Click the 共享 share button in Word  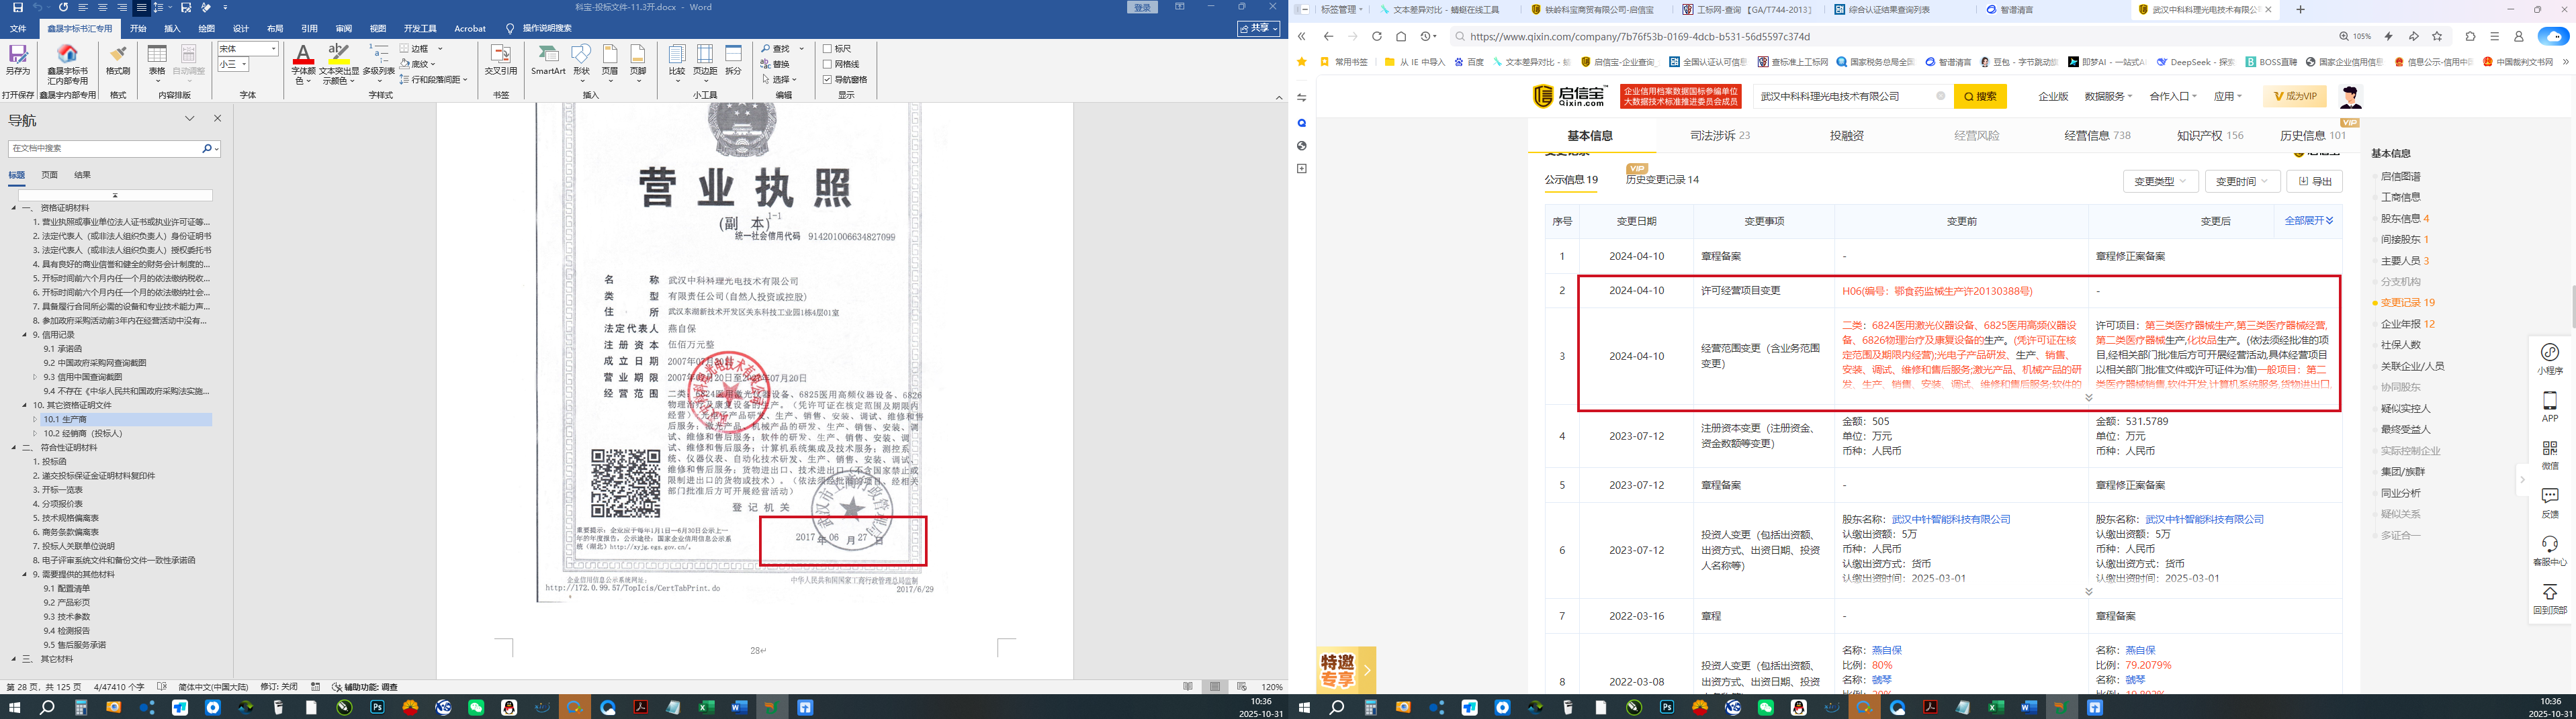click(x=1258, y=29)
